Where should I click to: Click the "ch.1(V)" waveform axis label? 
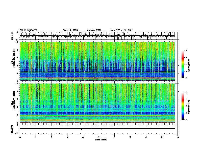tap(12, 36)
